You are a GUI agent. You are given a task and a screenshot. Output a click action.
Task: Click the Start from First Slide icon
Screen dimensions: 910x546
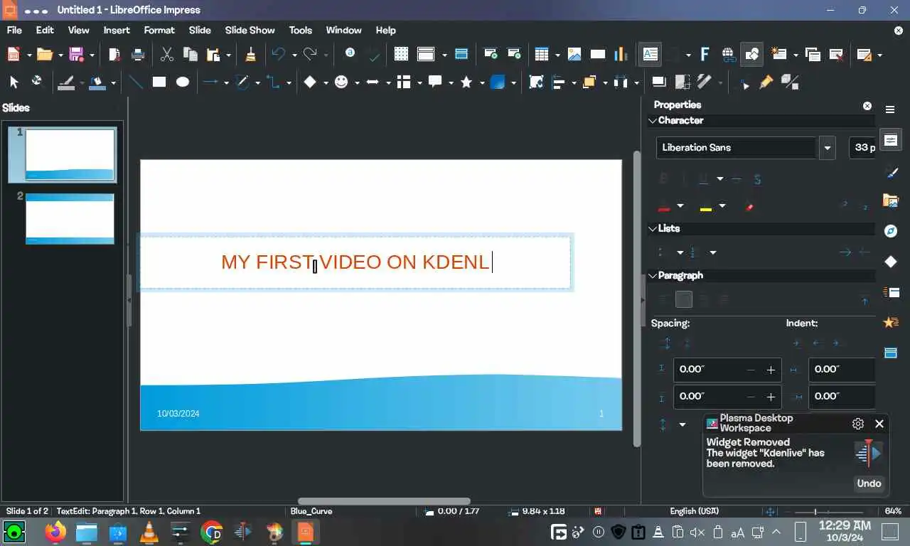[x=491, y=54]
